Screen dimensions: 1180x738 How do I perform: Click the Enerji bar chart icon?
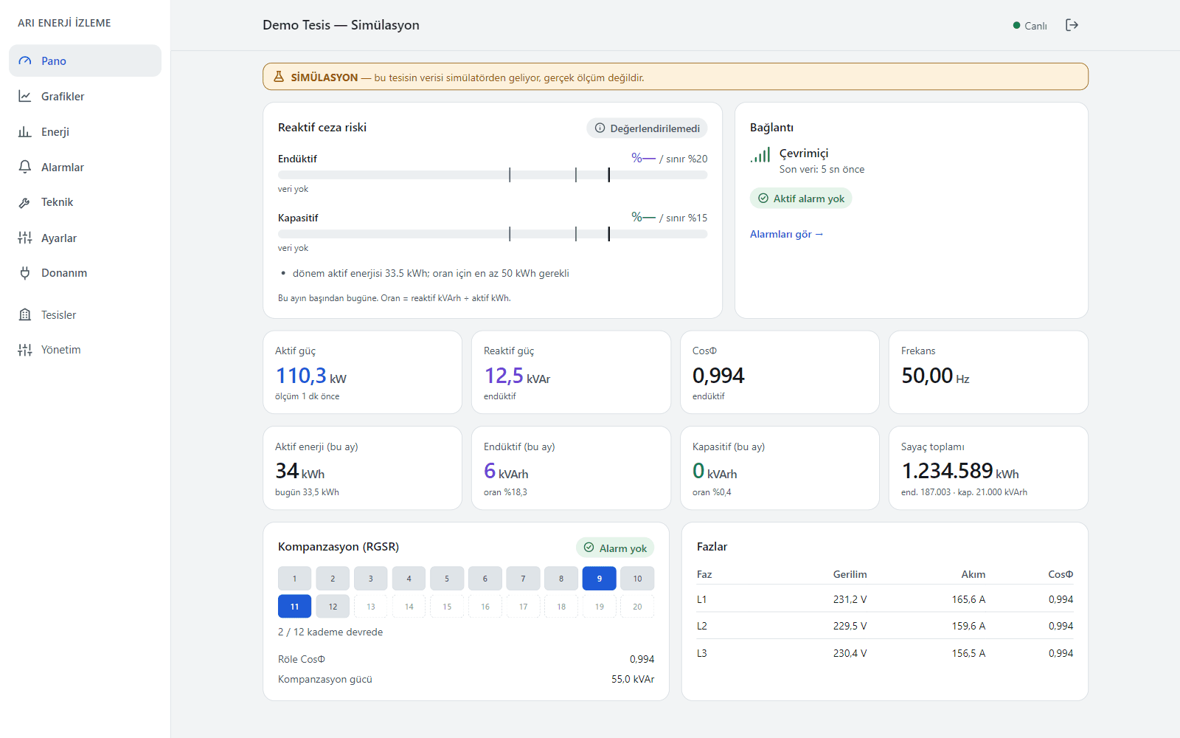click(x=25, y=132)
